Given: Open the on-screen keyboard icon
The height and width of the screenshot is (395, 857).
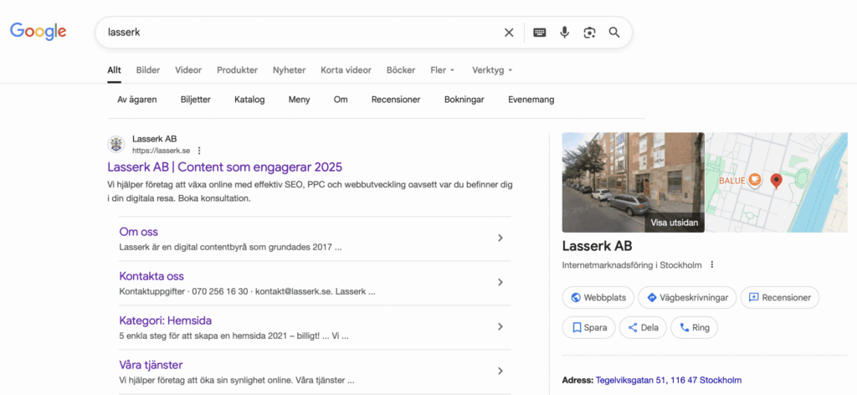Looking at the screenshot, I should 540,33.
